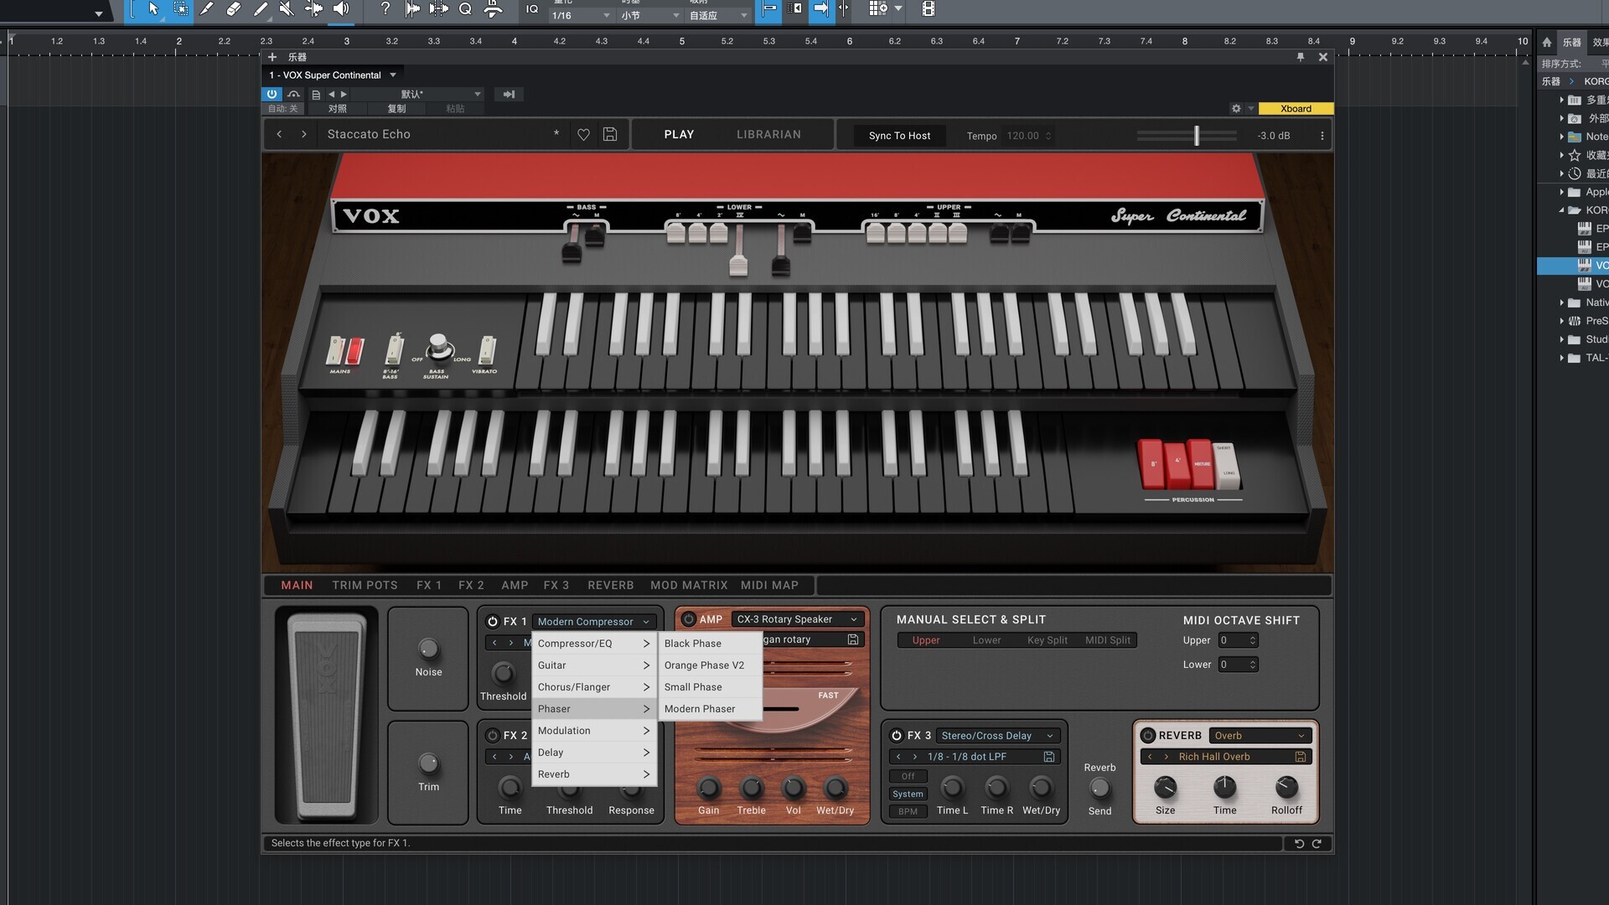
Task: Favorite the preset with heart icon
Action: click(583, 135)
